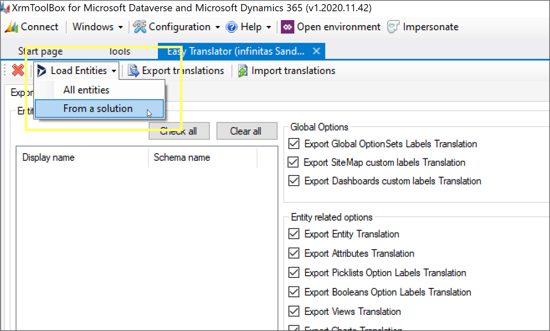This screenshot has width=550, height=331.
Task: Sort by the Schema name column header
Action: pyautogui.click(x=203, y=158)
